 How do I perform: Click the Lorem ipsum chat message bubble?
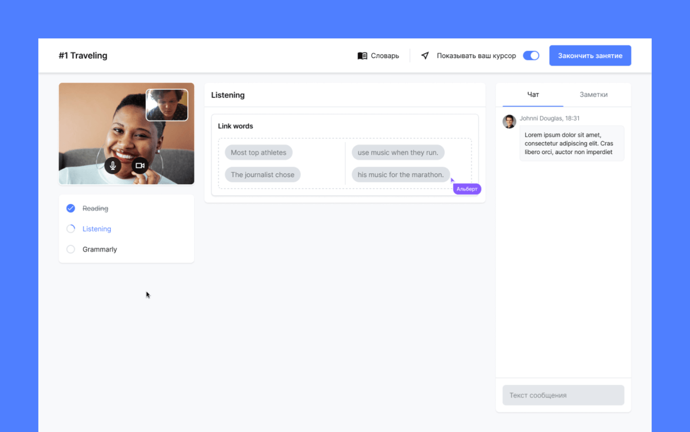pos(572,143)
